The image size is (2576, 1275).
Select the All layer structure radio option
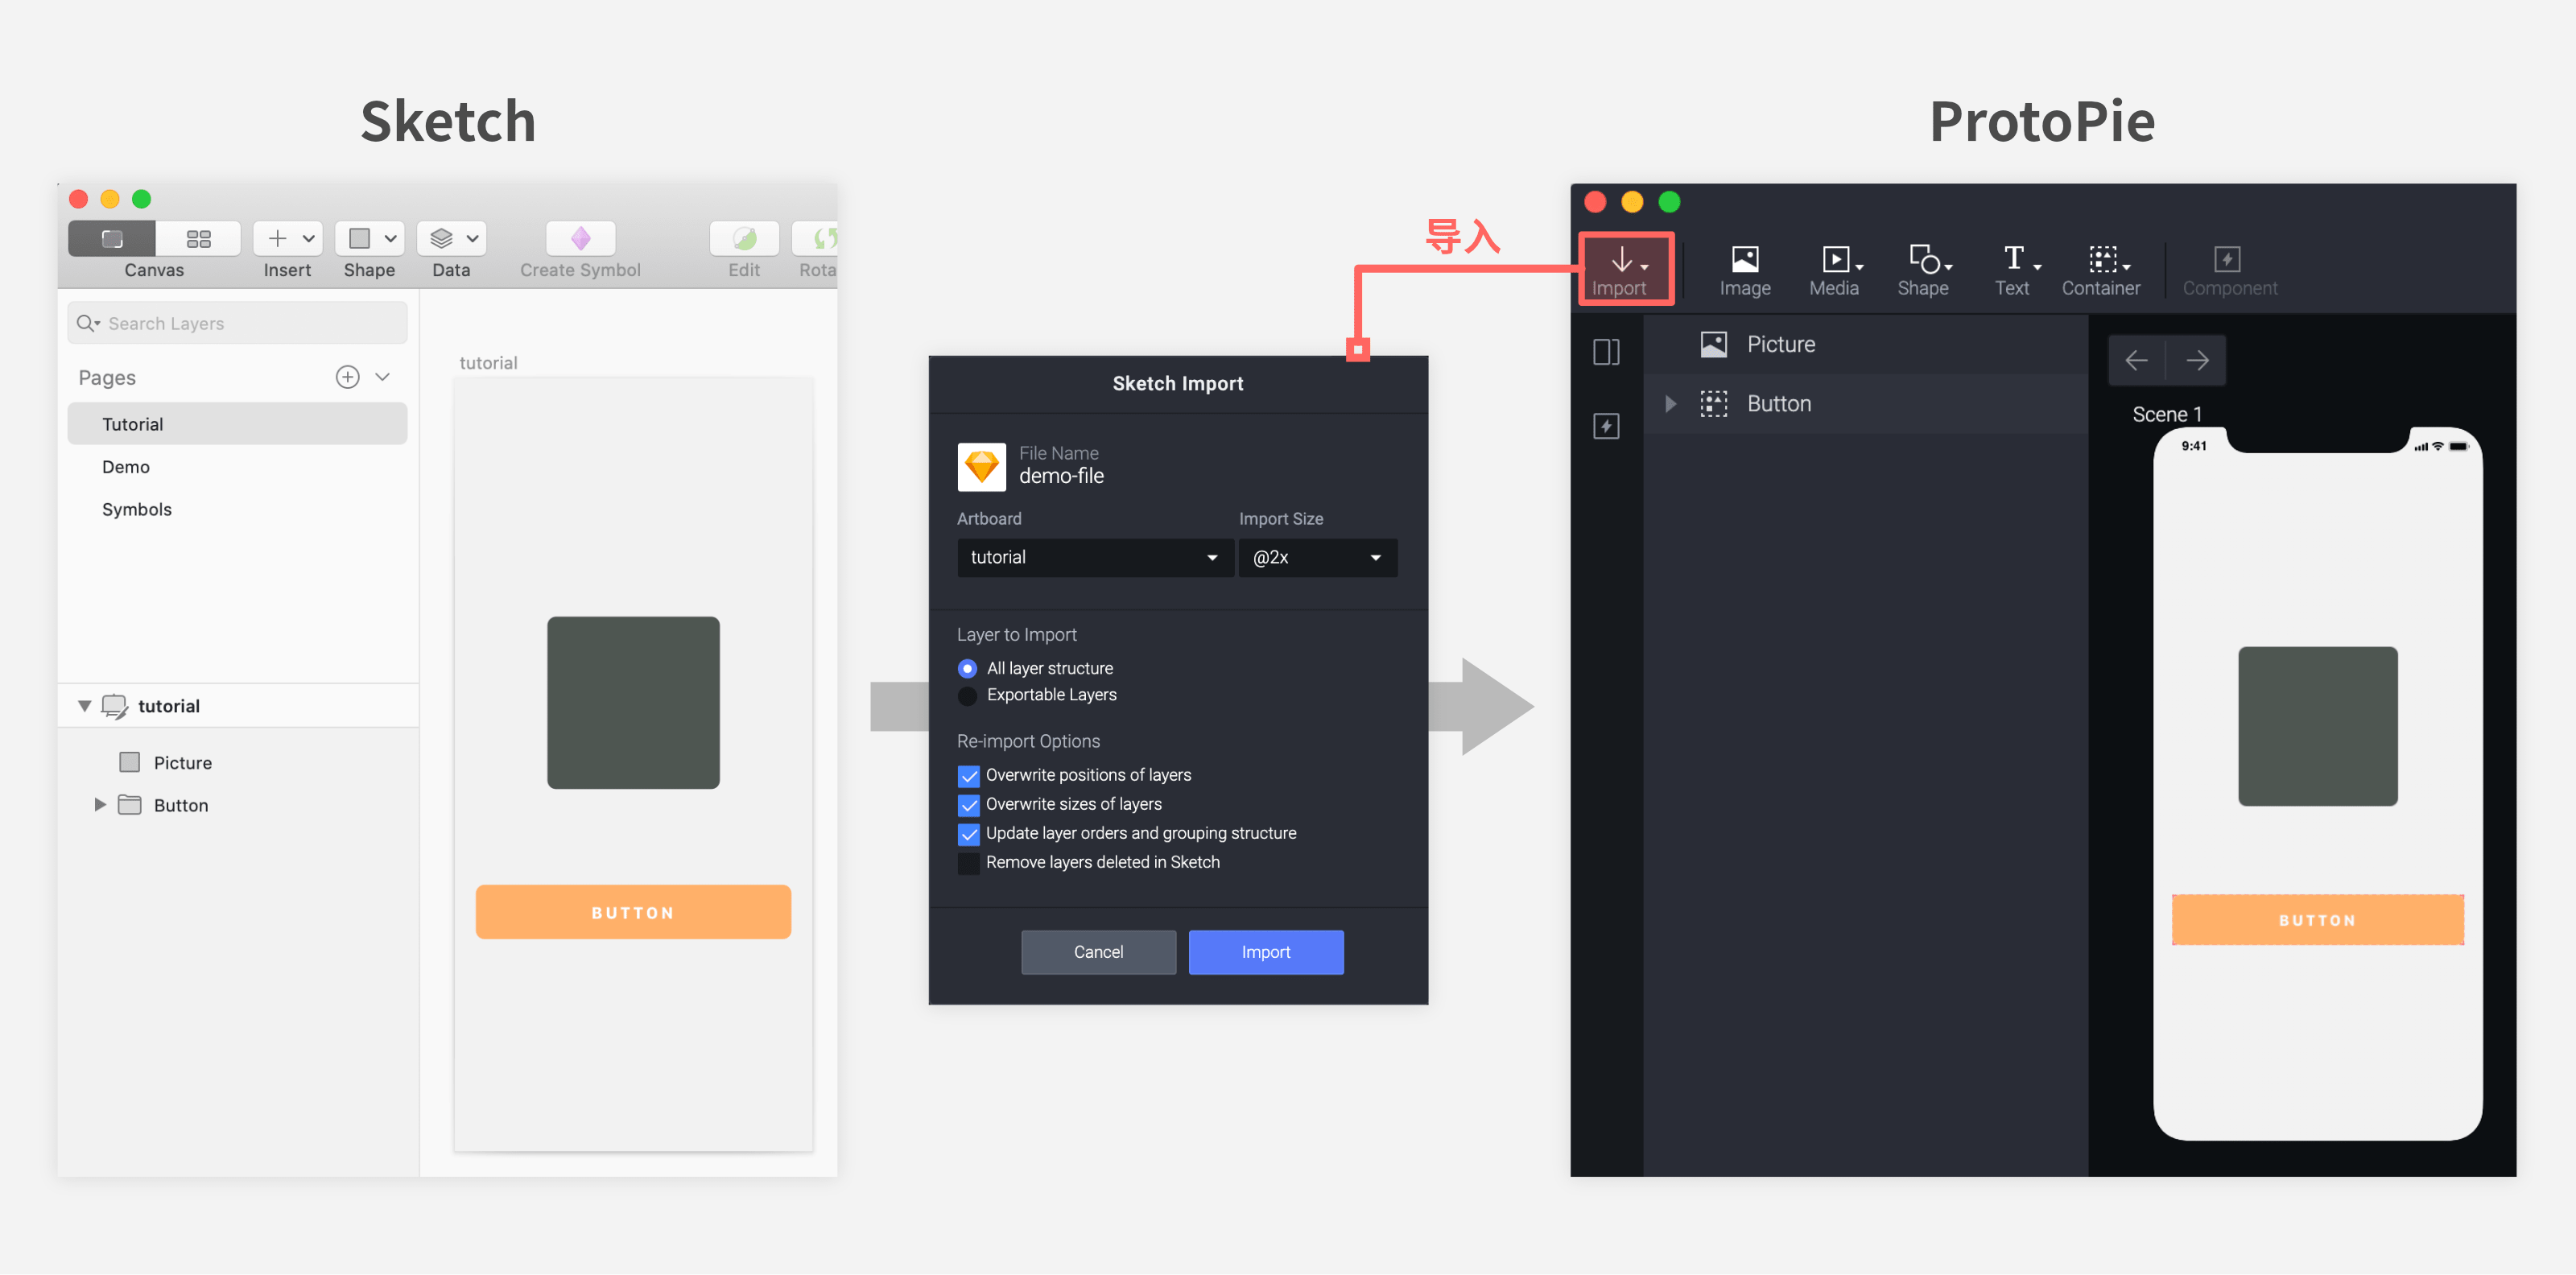pos(967,668)
